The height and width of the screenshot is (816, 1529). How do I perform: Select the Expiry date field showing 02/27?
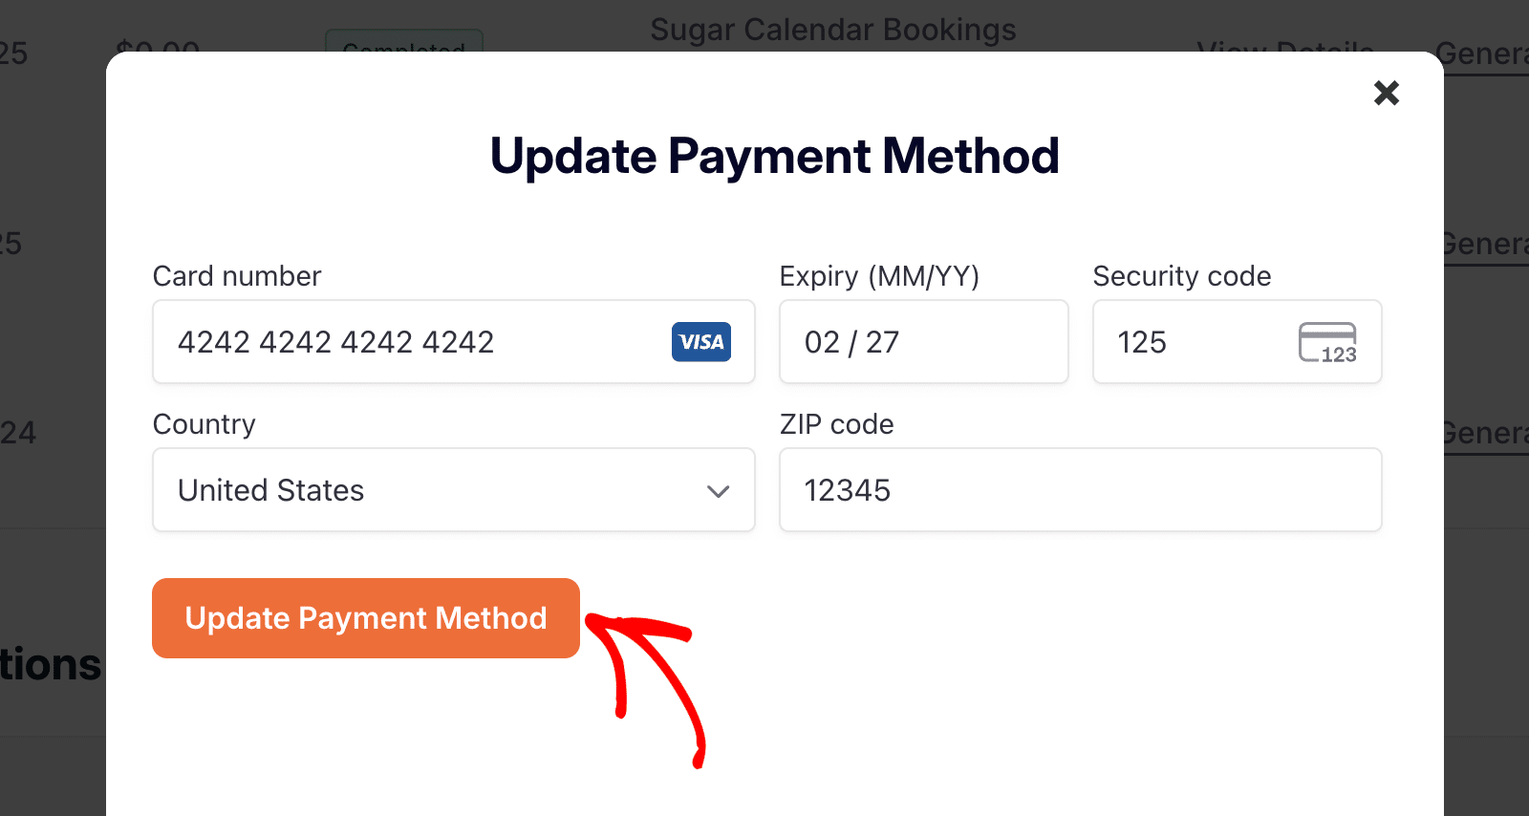pyautogui.click(x=922, y=342)
